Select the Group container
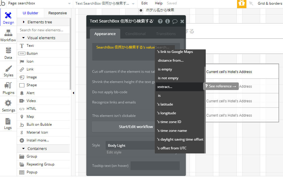 pyautogui.click(x=43, y=156)
